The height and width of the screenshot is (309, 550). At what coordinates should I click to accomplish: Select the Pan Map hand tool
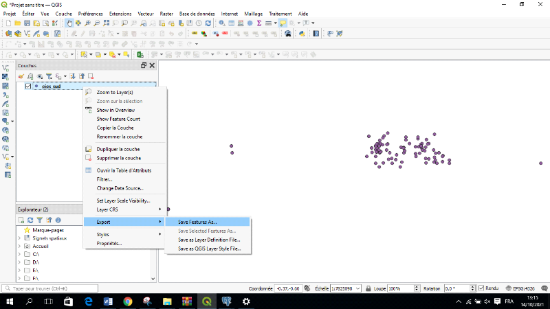pyautogui.click(x=69, y=23)
